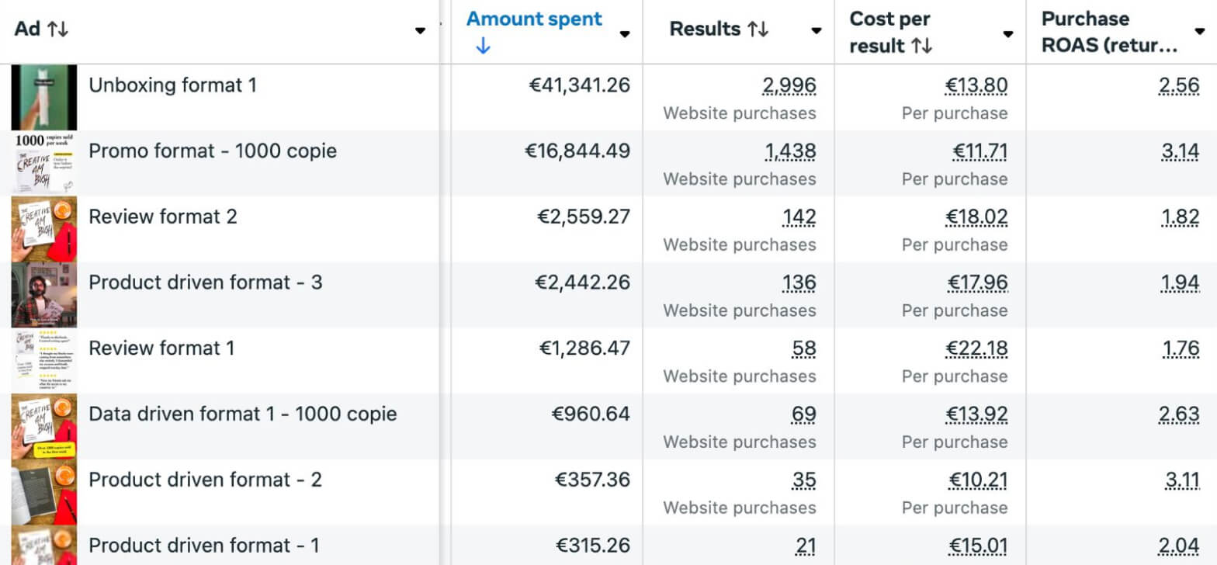Click the blue descending arrow under Amount spent

point(483,47)
